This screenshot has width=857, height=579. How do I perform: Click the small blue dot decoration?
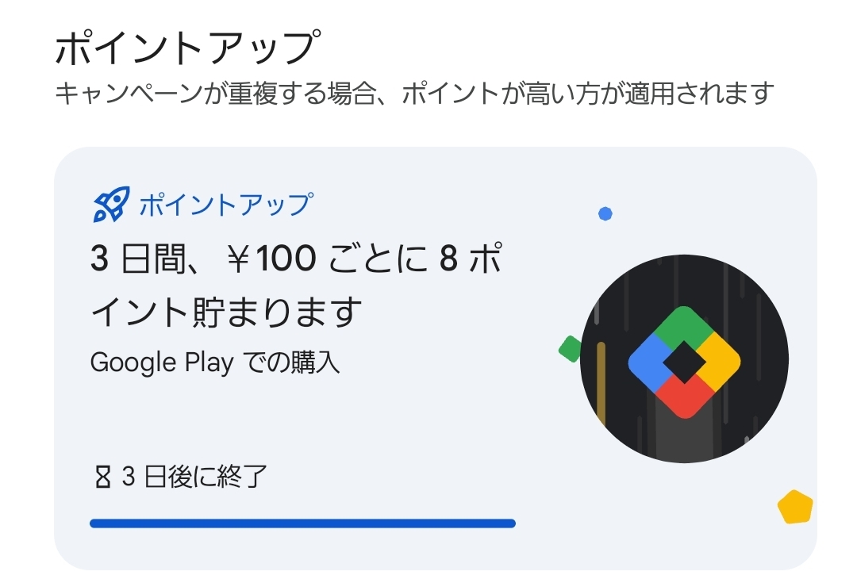click(605, 213)
